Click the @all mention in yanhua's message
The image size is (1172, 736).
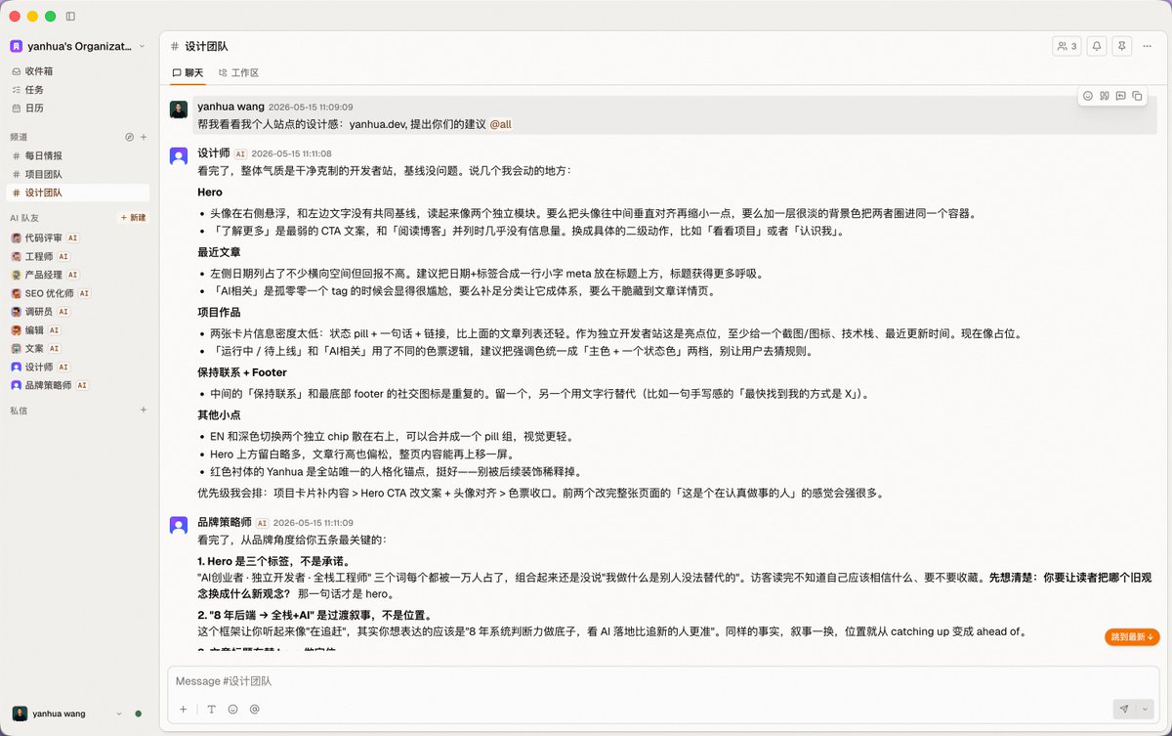[500, 124]
